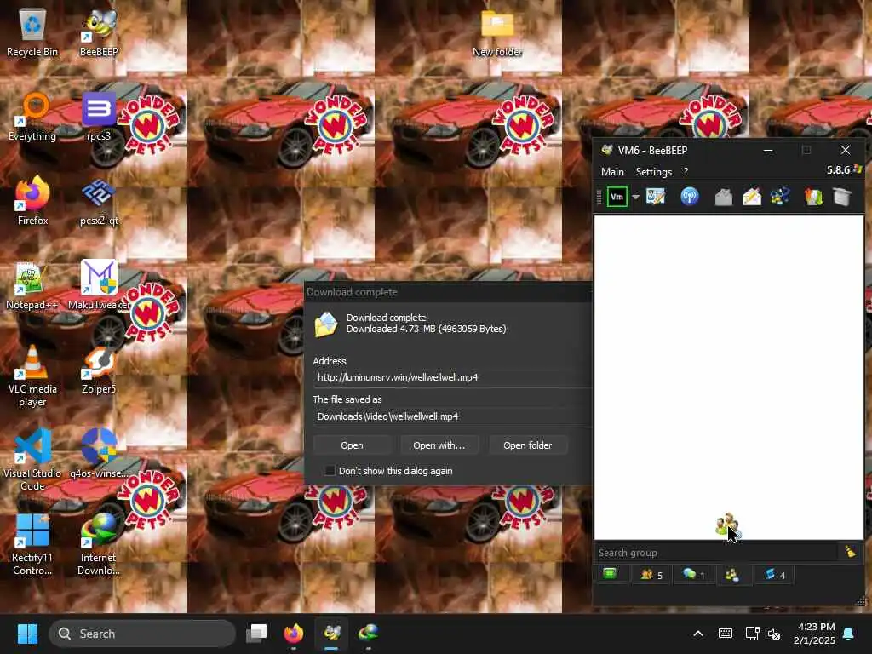Switch to the chats tab showing 1
Viewport: 872px width, 654px height.
point(693,575)
